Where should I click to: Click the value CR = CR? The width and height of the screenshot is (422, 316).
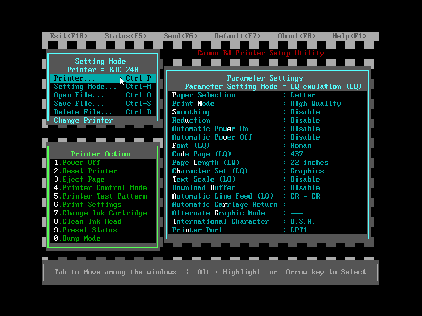[x=305, y=196]
